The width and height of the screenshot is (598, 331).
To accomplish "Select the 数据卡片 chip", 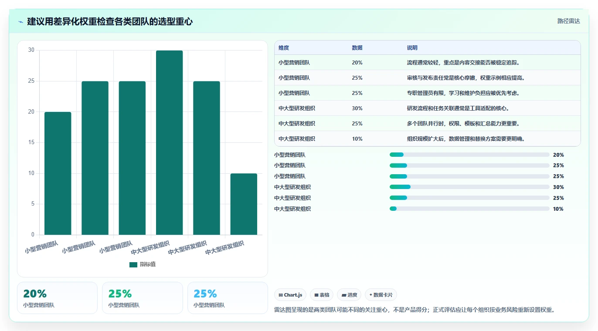I will (381, 295).
